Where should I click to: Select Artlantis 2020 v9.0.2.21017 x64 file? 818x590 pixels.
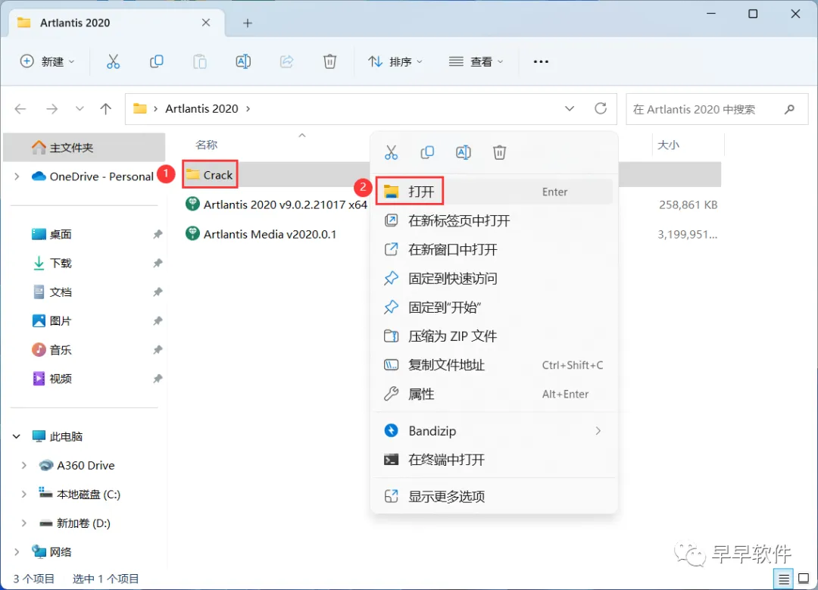276,204
